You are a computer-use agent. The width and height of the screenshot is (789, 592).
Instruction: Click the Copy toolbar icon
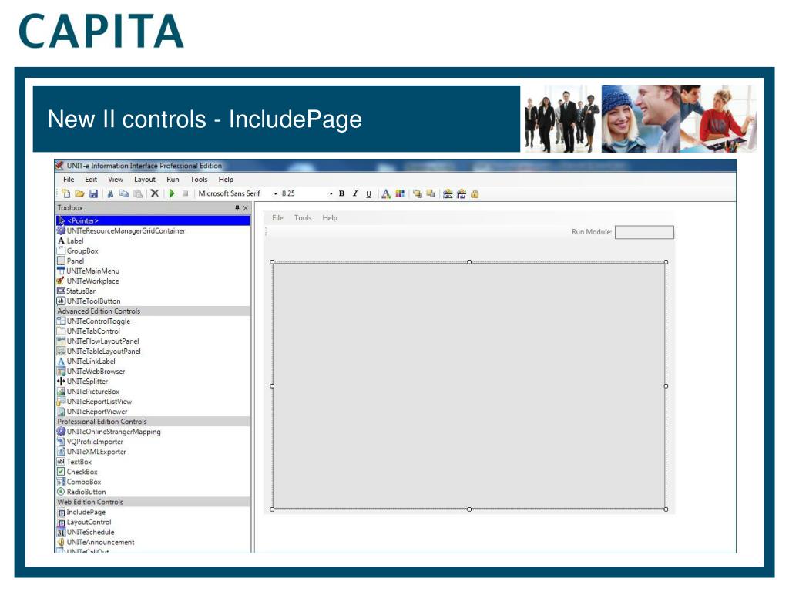coord(123,193)
